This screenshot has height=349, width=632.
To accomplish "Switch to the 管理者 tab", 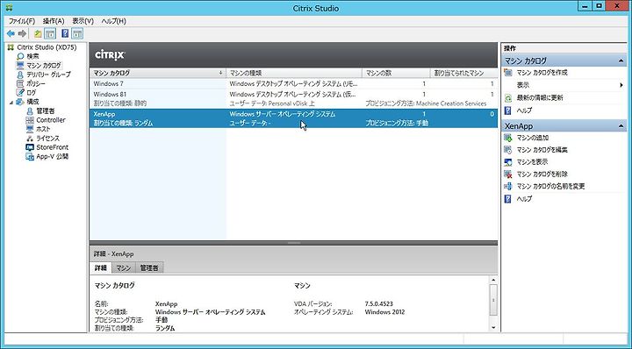I will click(x=149, y=267).
